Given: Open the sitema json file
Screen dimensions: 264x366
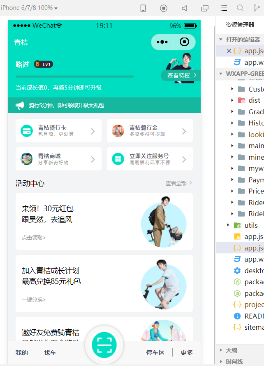Looking at the screenshot, I should tap(240, 327).
